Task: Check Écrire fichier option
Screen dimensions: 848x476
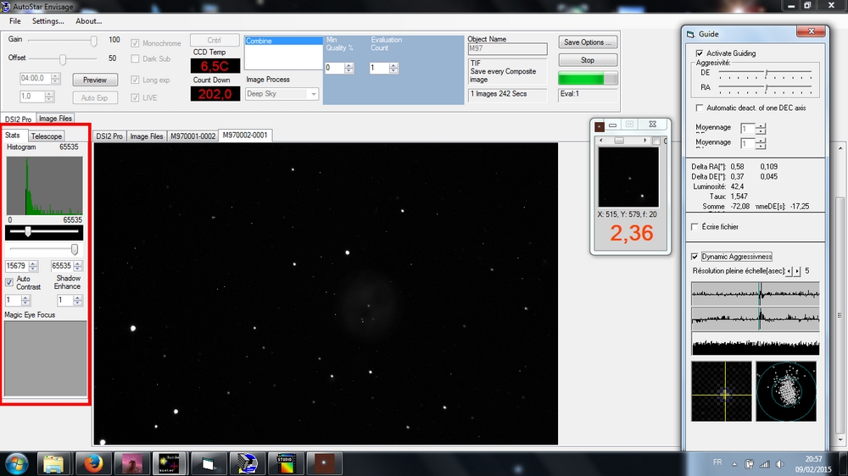Action: (695, 227)
